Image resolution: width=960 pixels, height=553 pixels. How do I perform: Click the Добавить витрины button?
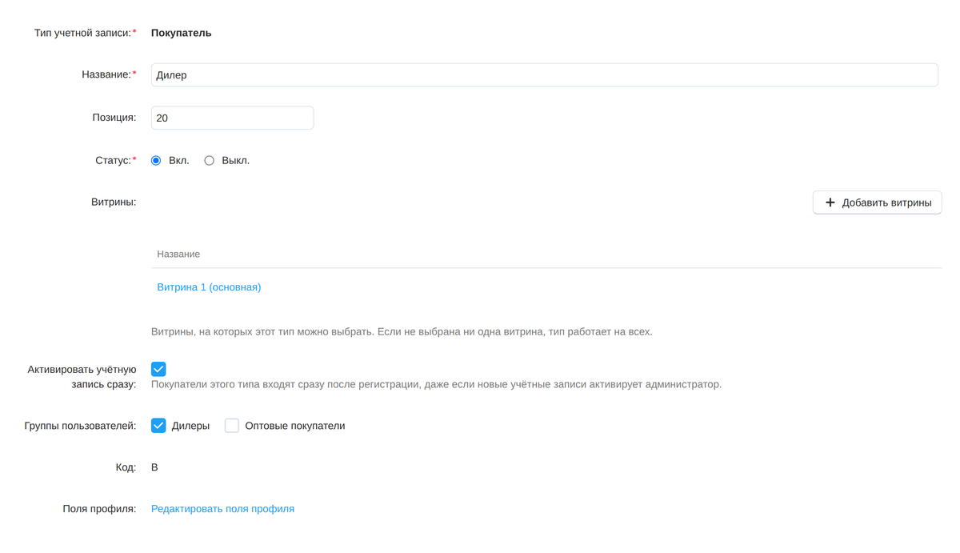coord(877,202)
